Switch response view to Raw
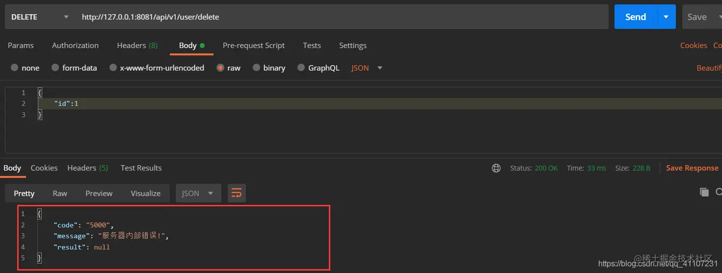This screenshot has width=722, height=273. 60,193
